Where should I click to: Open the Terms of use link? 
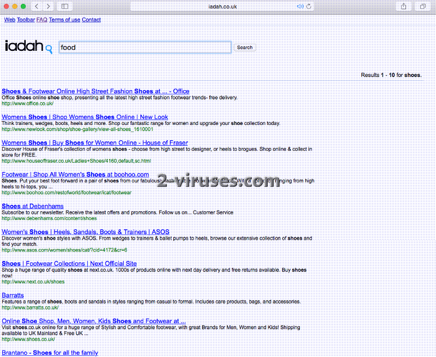[x=64, y=20]
